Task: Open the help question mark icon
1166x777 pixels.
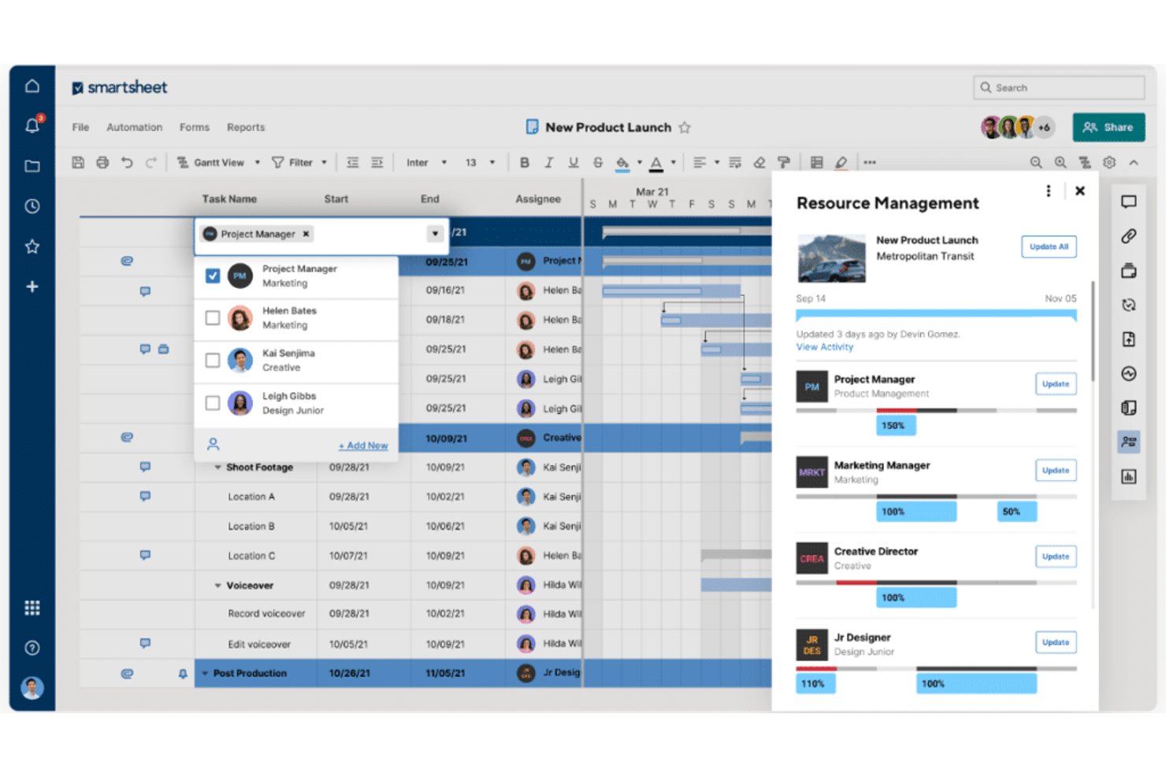Action: pyautogui.click(x=32, y=648)
